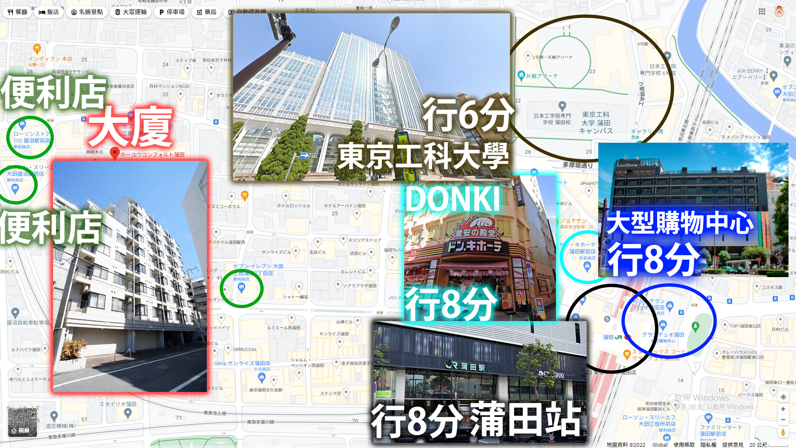This screenshot has width=796, height=448.
Task: Click the 蒲田 JR station label
Action: pyautogui.click(x=612, y=337)
